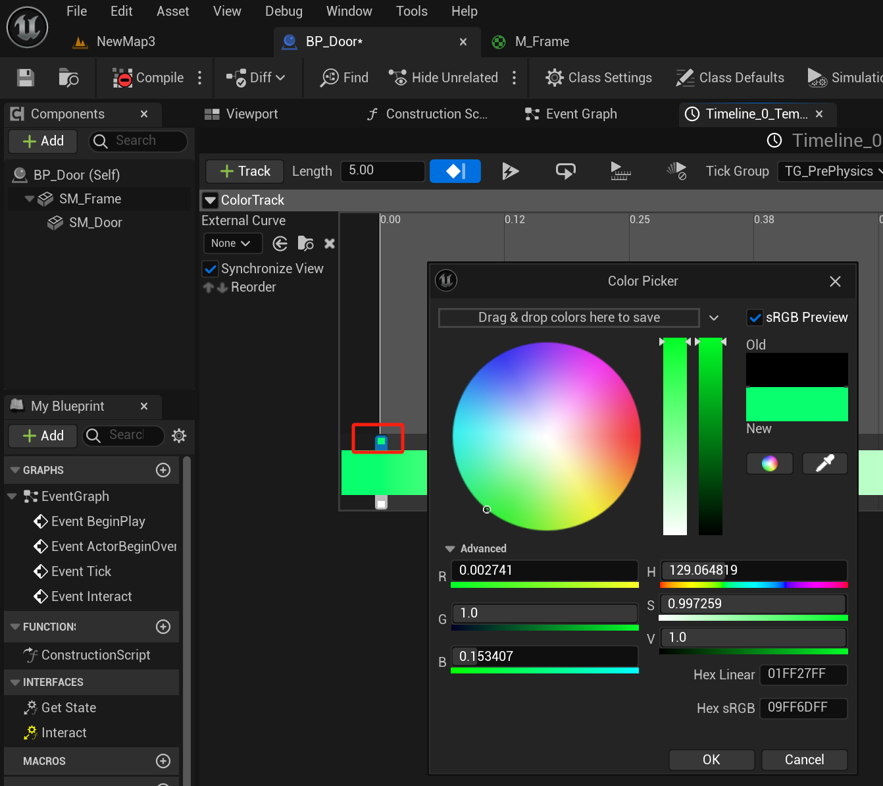883x786 pixels.
Task: Switch to the Event Graph tab
Action: tap(571, 114)
